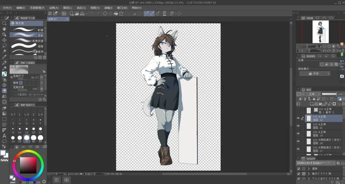
Task: Toggle checkbox for 通常 auto action
Action: click(298, 169)
